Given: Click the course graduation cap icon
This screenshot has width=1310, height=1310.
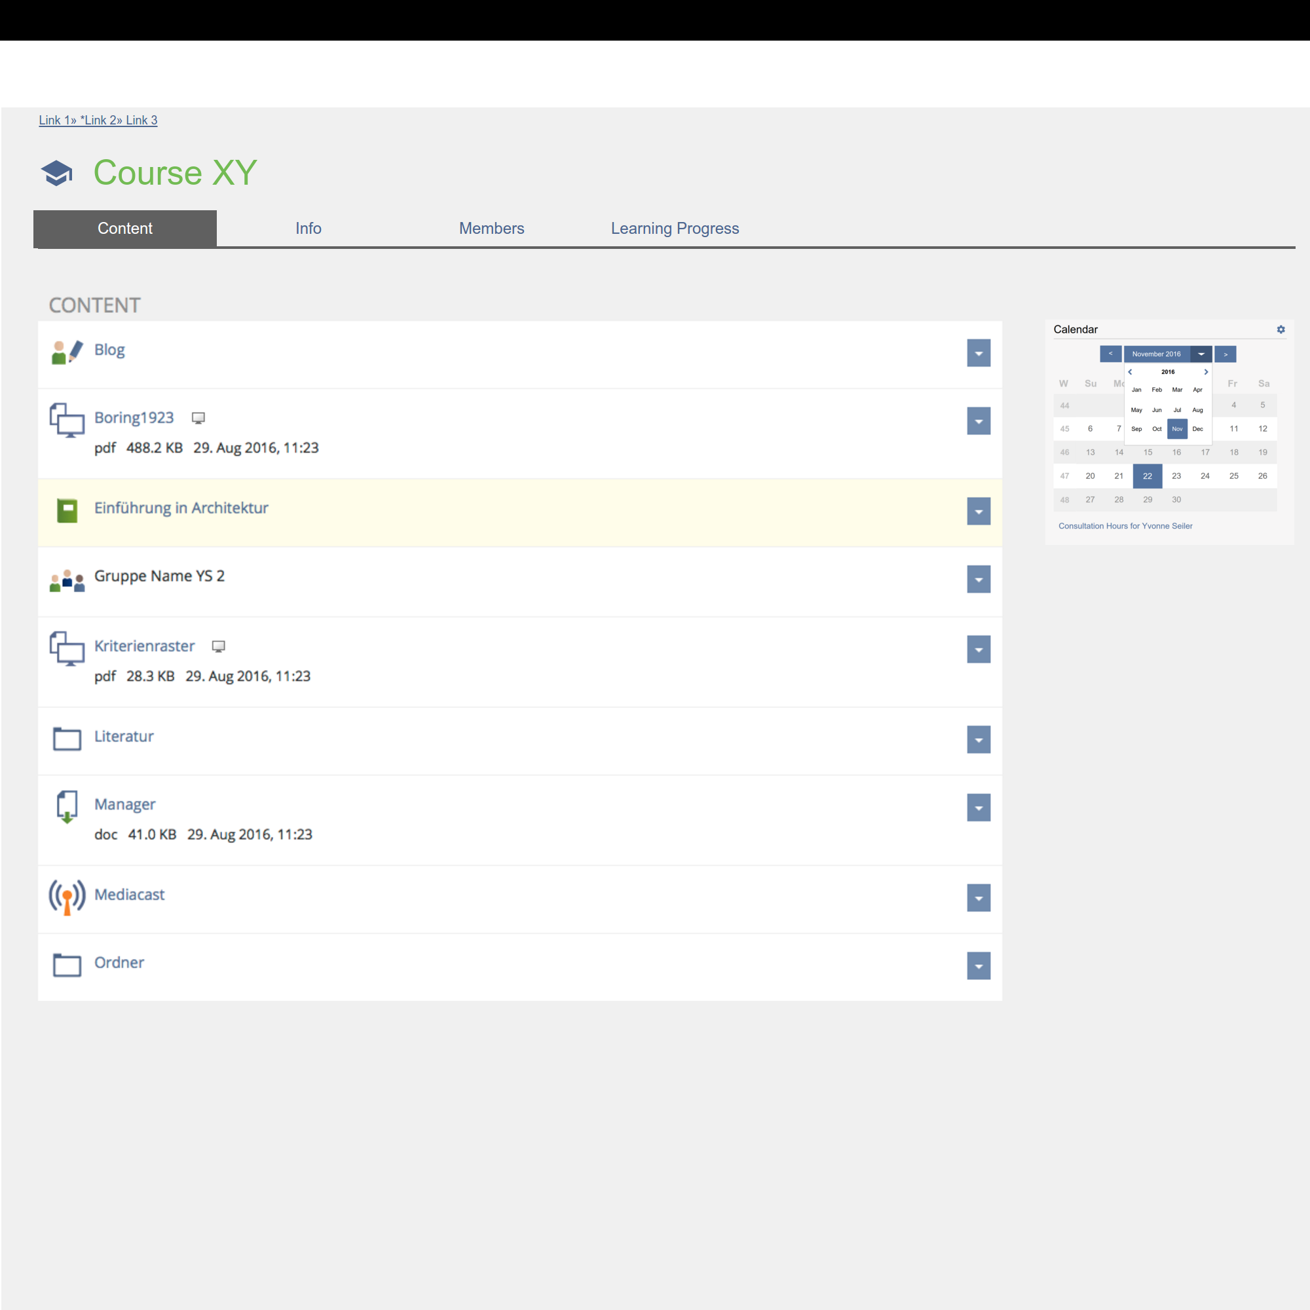Looking at the screenshot, I should pyautogui.click(x=57, y=173).
